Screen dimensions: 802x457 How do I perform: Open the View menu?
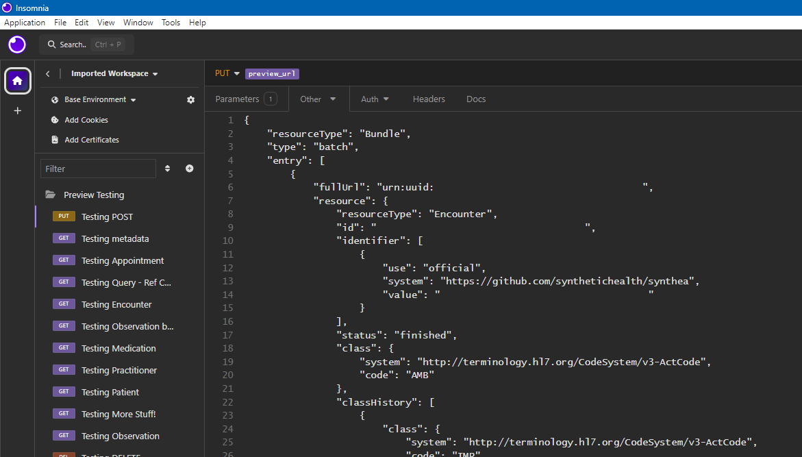coord(106,23)
